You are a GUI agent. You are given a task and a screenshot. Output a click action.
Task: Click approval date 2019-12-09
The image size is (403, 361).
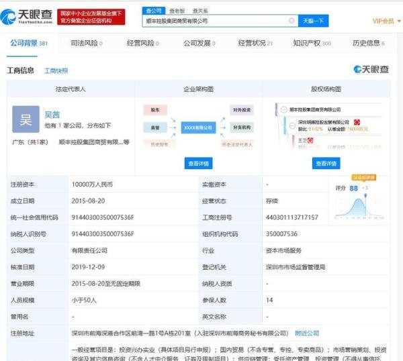[x=88, y=267]
